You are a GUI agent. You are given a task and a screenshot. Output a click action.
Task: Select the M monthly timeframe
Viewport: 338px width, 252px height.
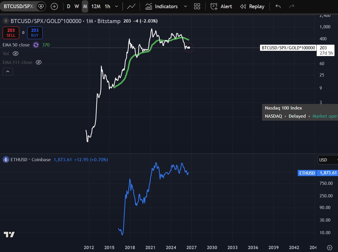[x=85, y=6]
